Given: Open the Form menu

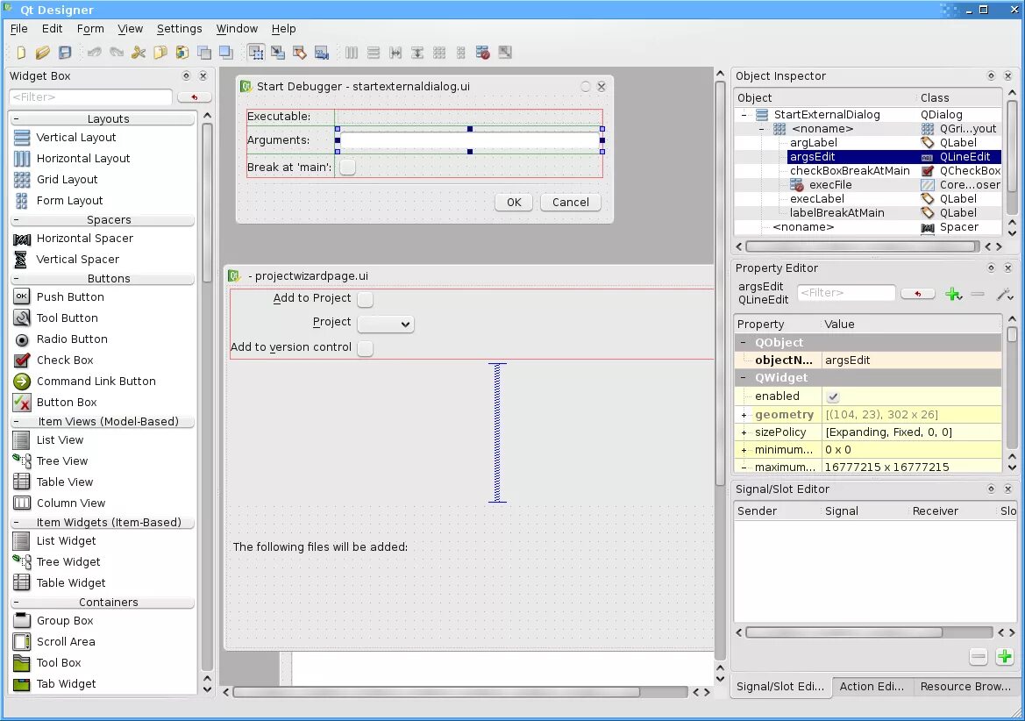Looking at the screenshot, I should point(90,29).
